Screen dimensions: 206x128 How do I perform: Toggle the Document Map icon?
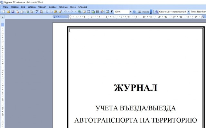click(x=107, y=12)
